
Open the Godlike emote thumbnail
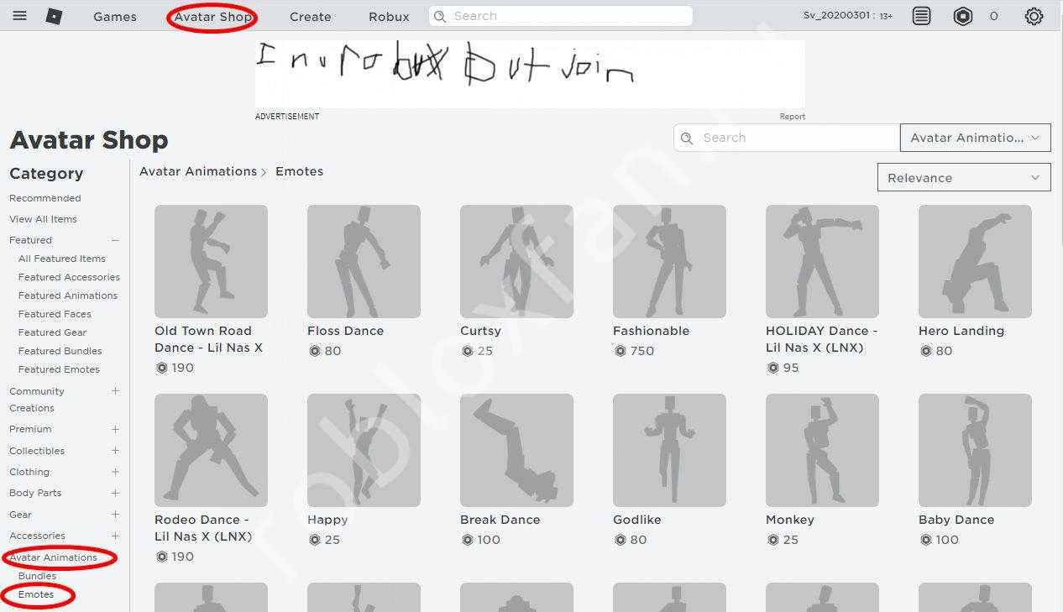click(669, 450)
